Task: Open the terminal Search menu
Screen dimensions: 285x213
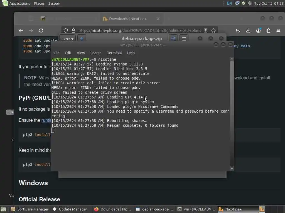Action: (96, 53)
